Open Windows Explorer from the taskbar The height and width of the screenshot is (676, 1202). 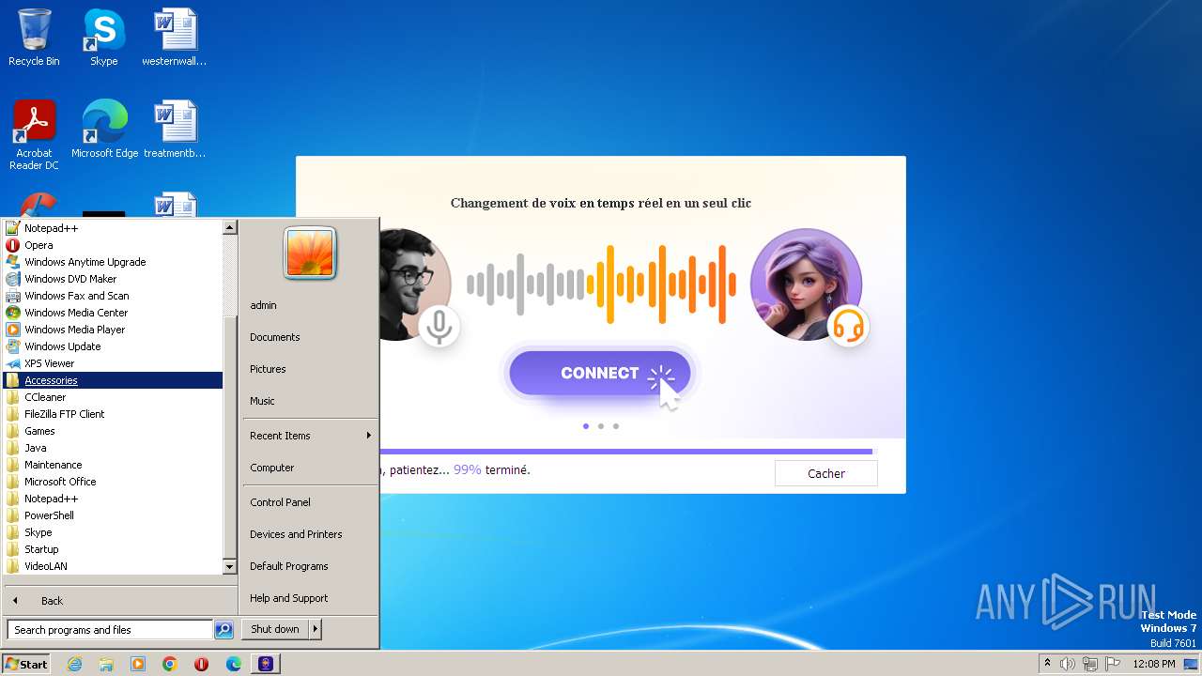[106, 664]
